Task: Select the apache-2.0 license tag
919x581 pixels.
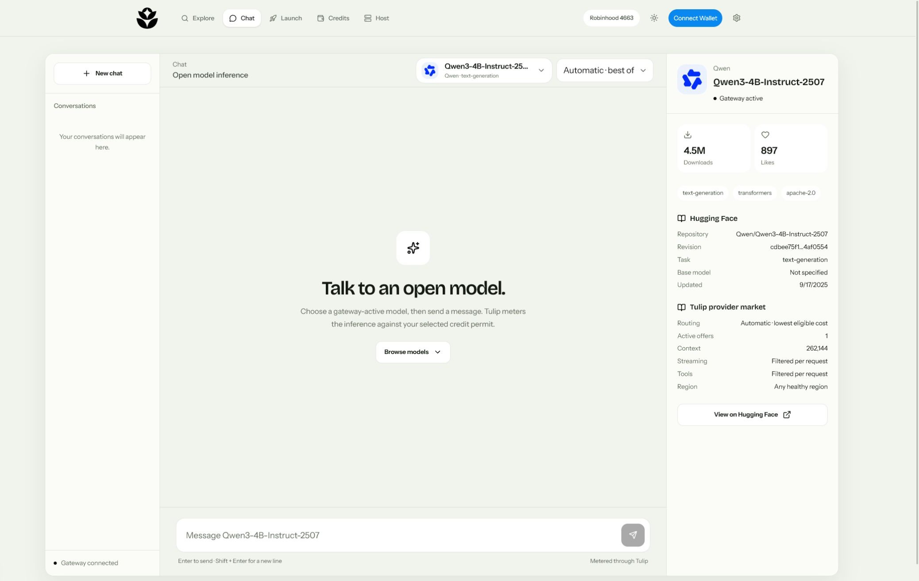Action: click(800, 193)
